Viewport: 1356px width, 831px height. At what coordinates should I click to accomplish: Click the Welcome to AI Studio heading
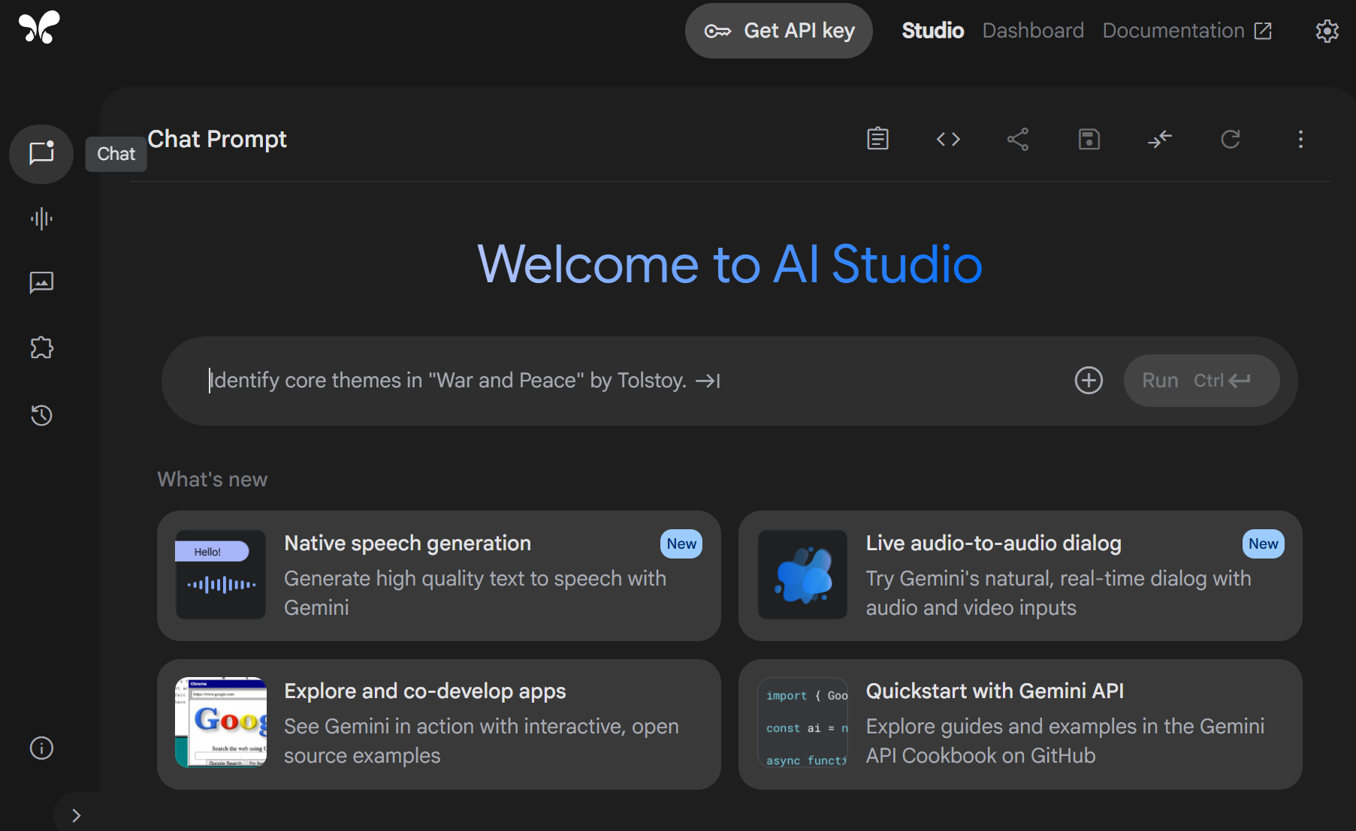(x=729, y=264)
